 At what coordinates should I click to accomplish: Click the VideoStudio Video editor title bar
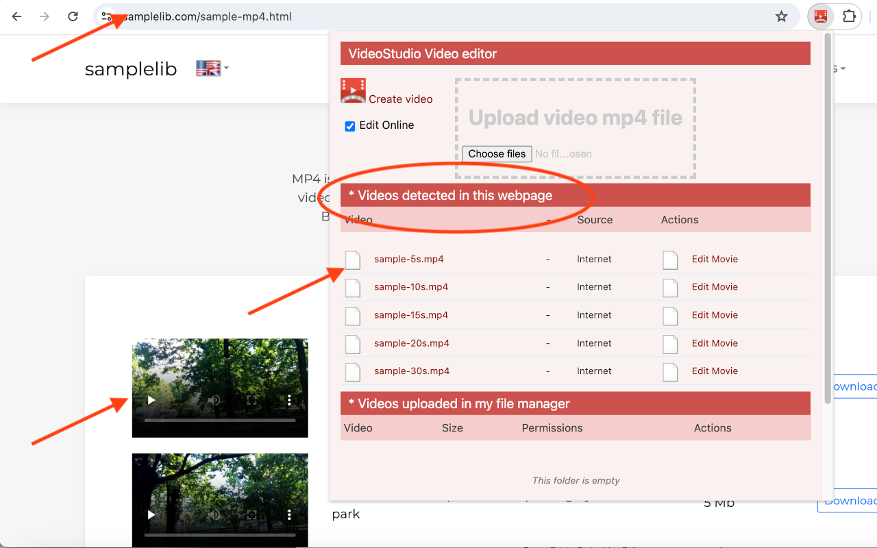click(576, 53)
